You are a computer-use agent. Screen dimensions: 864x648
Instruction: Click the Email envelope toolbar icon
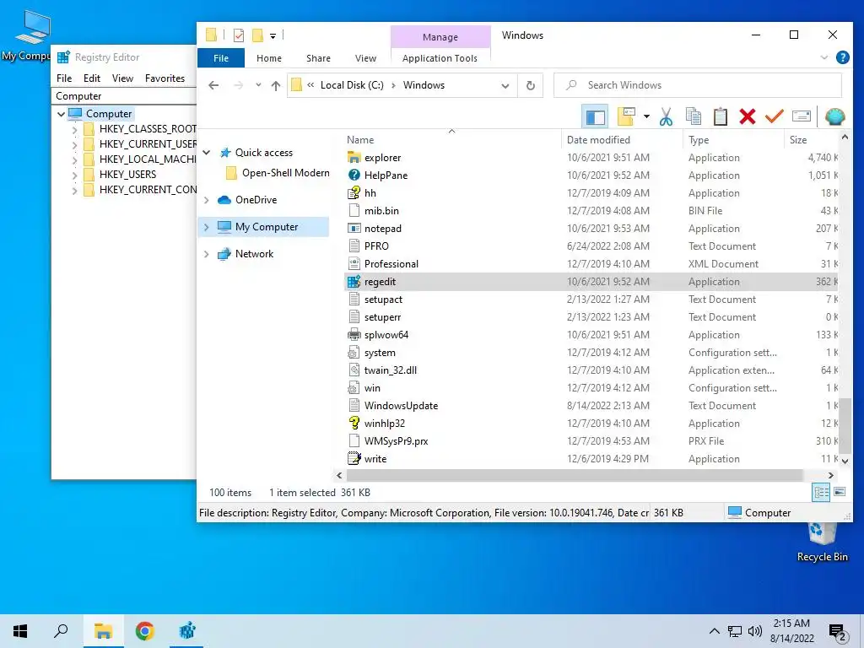pos(802,116)
